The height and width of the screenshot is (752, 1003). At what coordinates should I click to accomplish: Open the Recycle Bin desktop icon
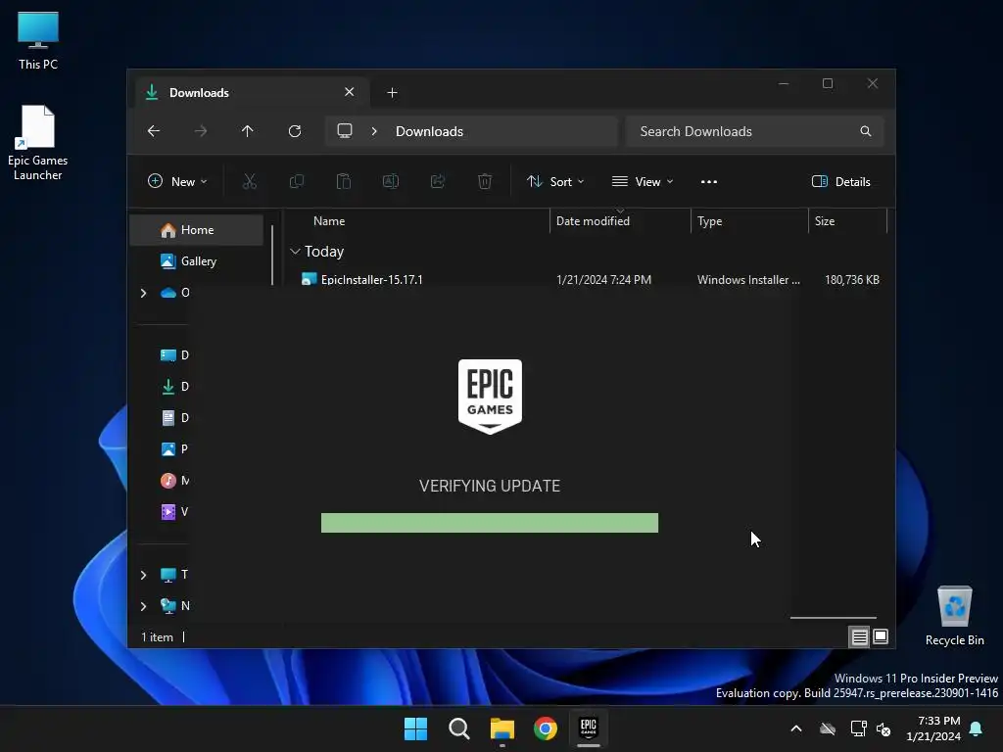click(x=954, y=616)
